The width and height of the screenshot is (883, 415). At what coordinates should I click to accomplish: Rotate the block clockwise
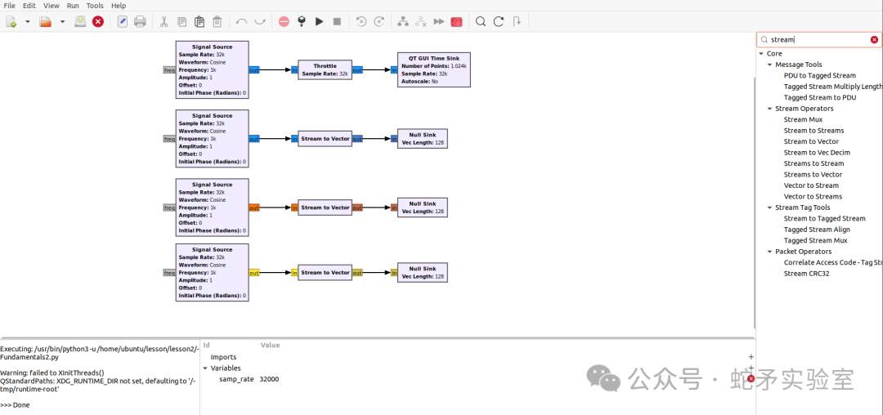click(x=379, y=22)
